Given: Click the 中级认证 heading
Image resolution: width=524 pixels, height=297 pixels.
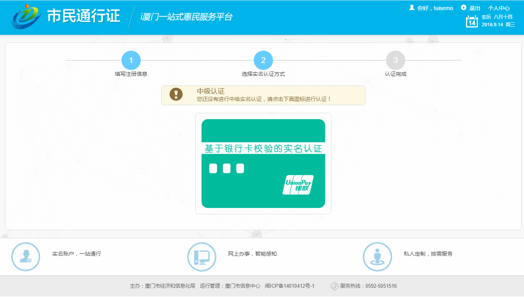Looking at the screenshot, I should (211, 91).
